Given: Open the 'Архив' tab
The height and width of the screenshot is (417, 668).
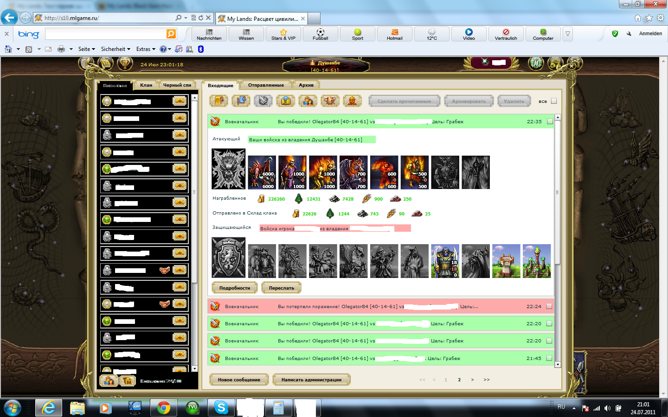Looking at the screenshot, I should [x=306, y=85].
